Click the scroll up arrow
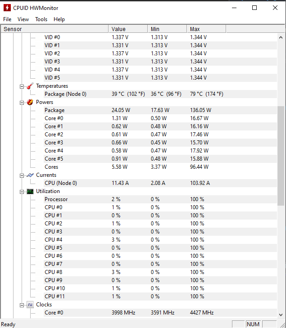 281,37
